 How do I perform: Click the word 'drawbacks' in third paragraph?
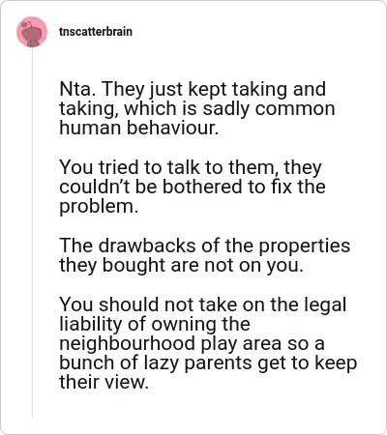point(147,246)
